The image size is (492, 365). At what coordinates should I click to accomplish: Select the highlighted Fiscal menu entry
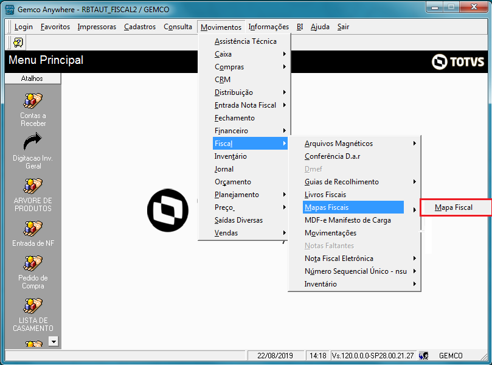coord(250,144)
